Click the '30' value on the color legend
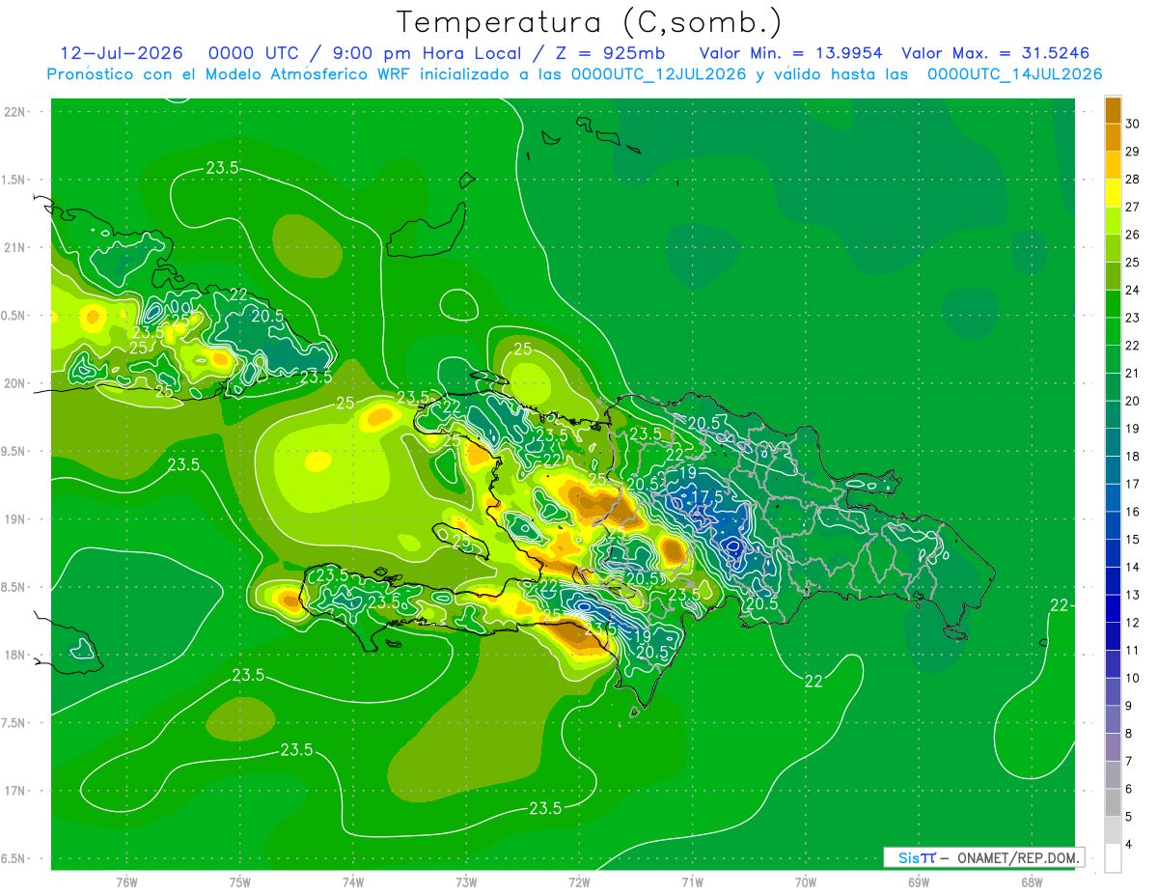The image size is (1158, 895). click(x=1132, y=124)
